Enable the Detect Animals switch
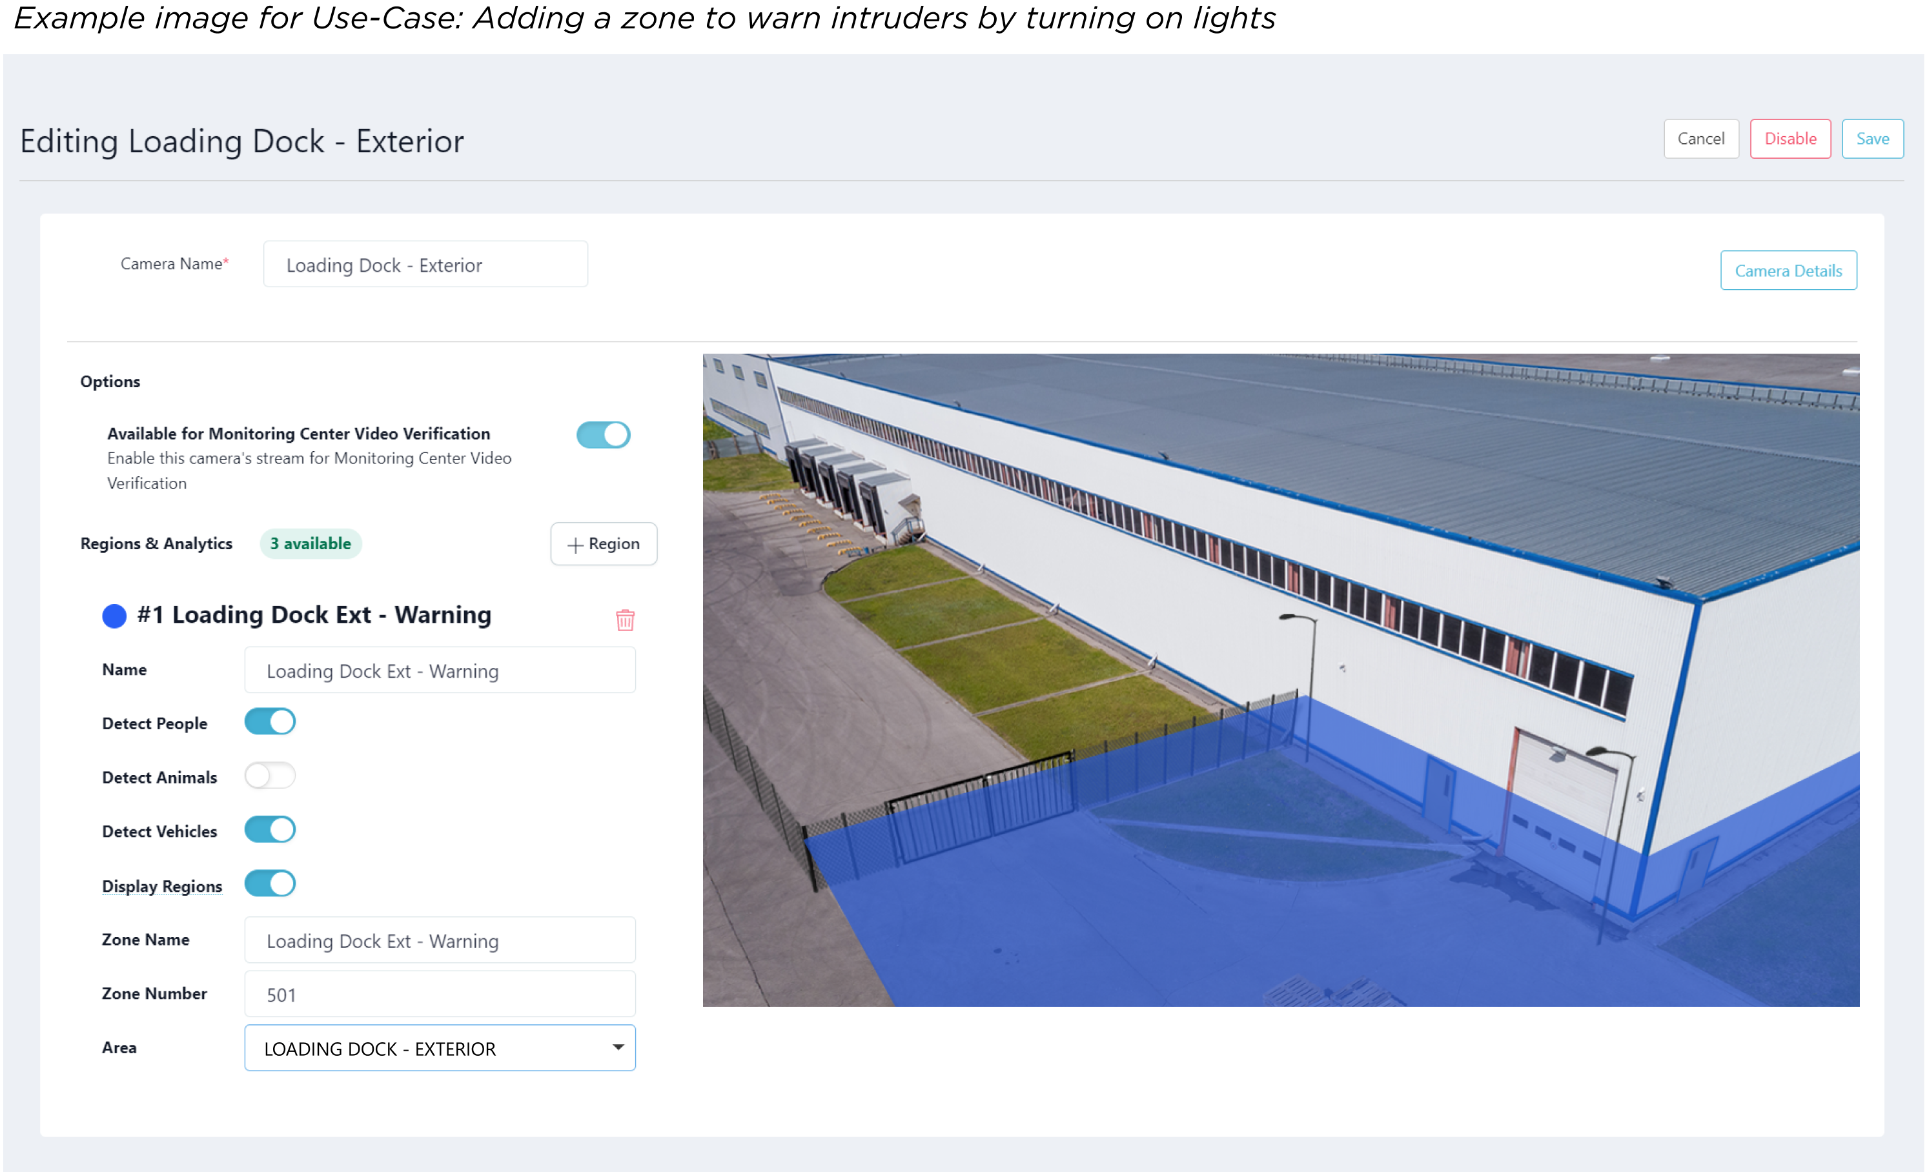The image size is (1927, 1172). [x=270, y=776]
